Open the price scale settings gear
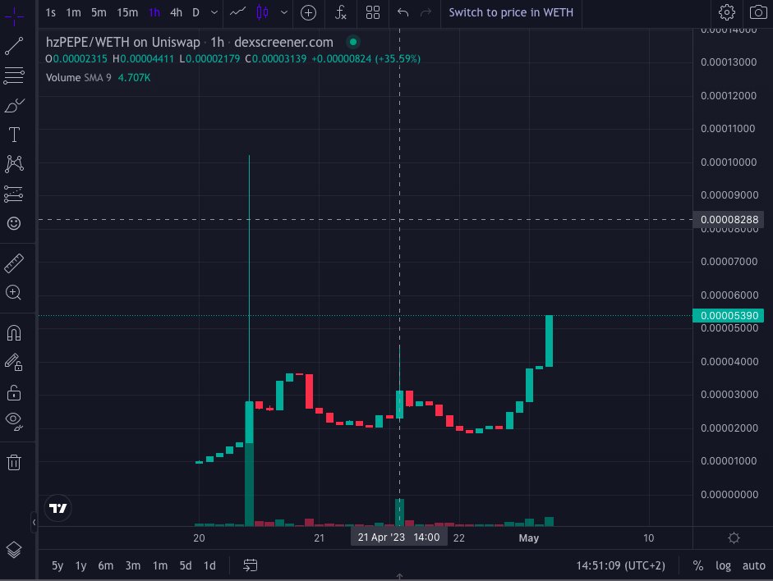773x581 pixels. (734, 538)
